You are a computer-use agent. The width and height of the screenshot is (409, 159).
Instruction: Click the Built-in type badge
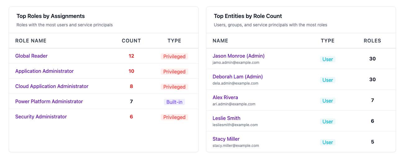pyautogui.click(x=174, y=102)
